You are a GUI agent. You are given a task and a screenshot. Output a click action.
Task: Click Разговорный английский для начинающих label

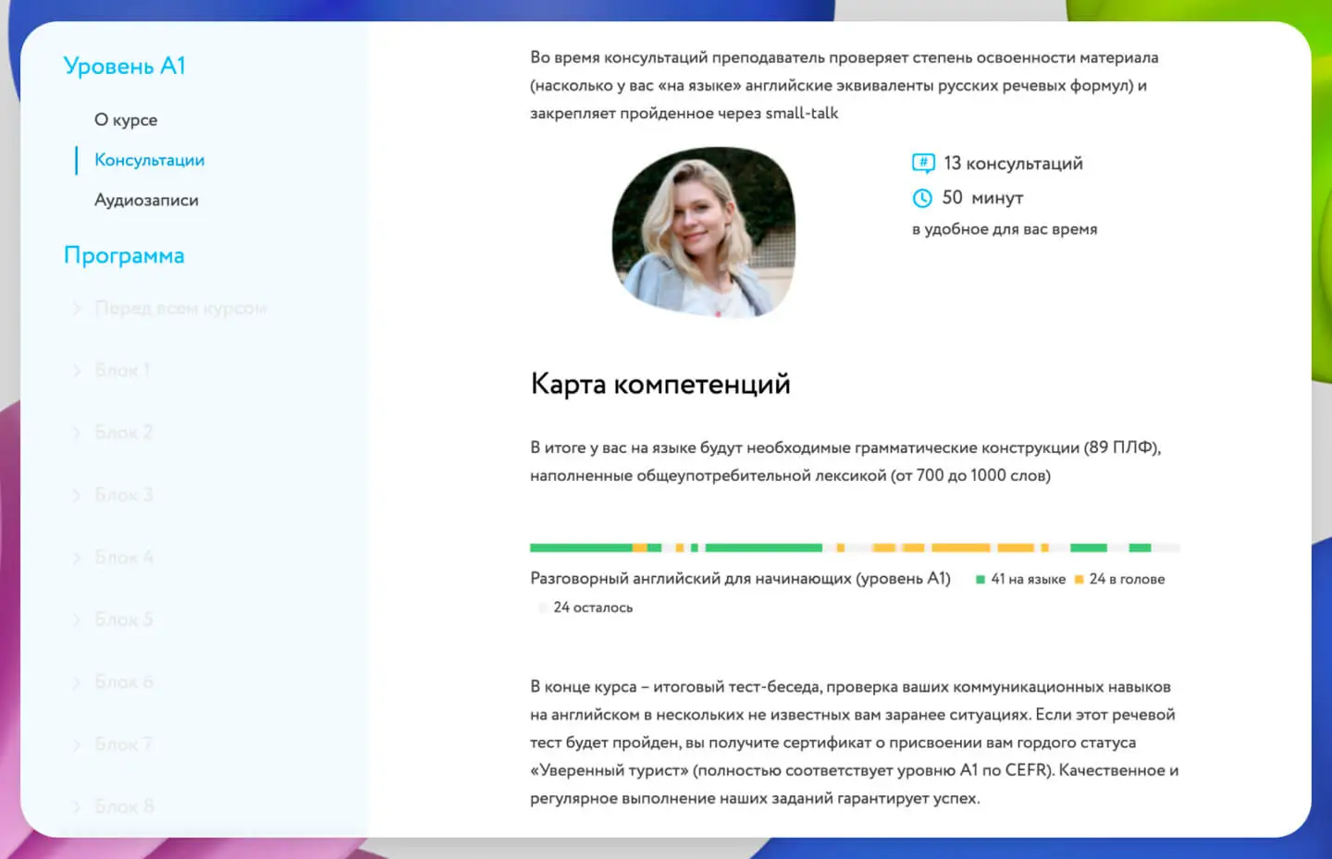point(740,578)
